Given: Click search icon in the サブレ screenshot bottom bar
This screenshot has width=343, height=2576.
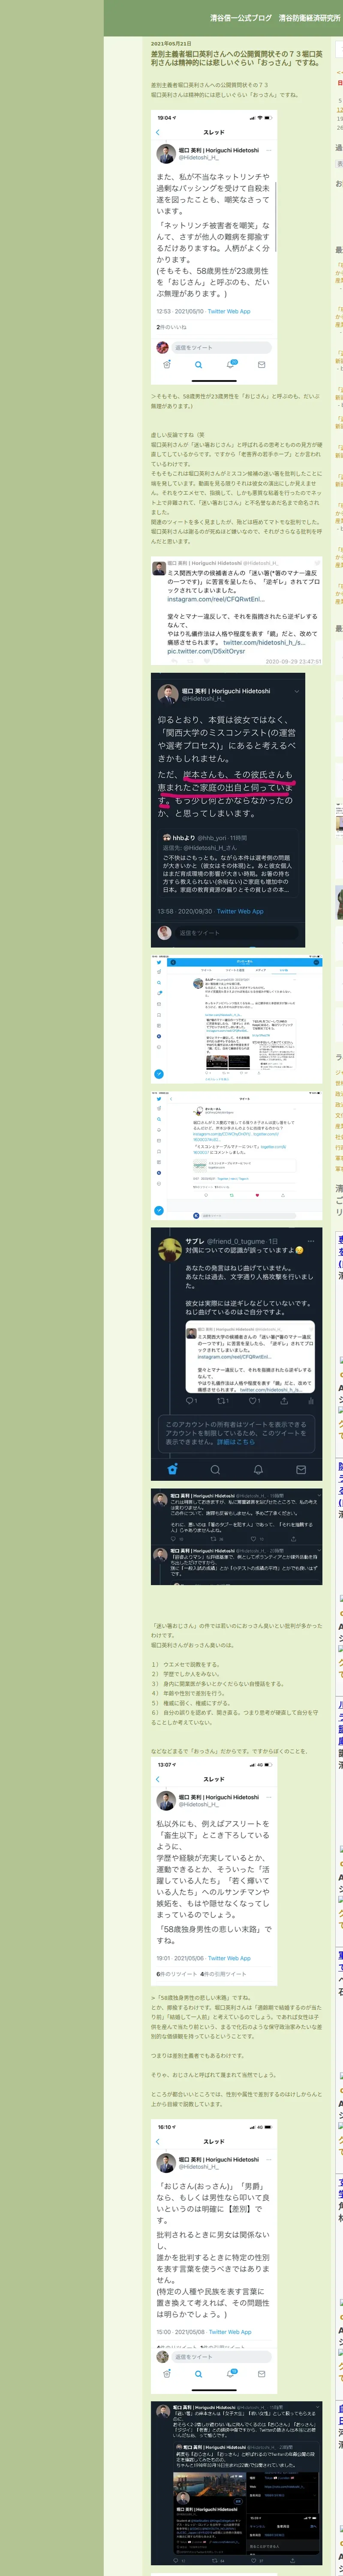Looking at the screenshot, I should (x=215, y=1469).
